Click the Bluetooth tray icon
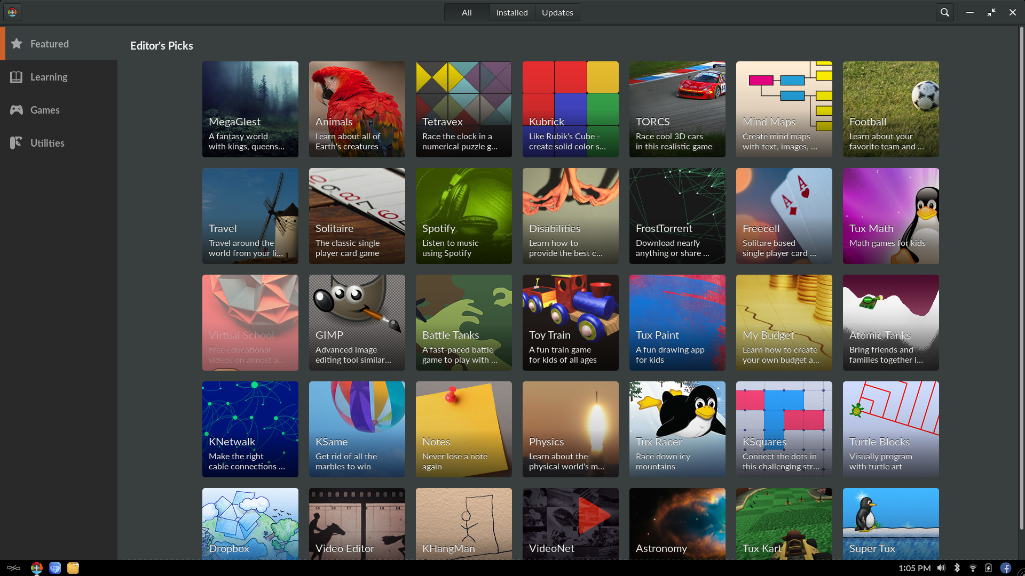This screenshot has width=1025, height=576. pyautogui.click(x=957, y=568)
